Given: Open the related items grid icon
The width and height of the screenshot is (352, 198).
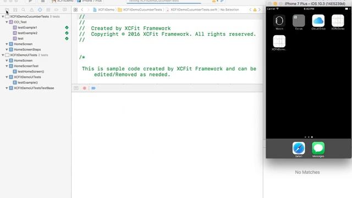Looking at the screenshot, I should click(x=76, y=10).
